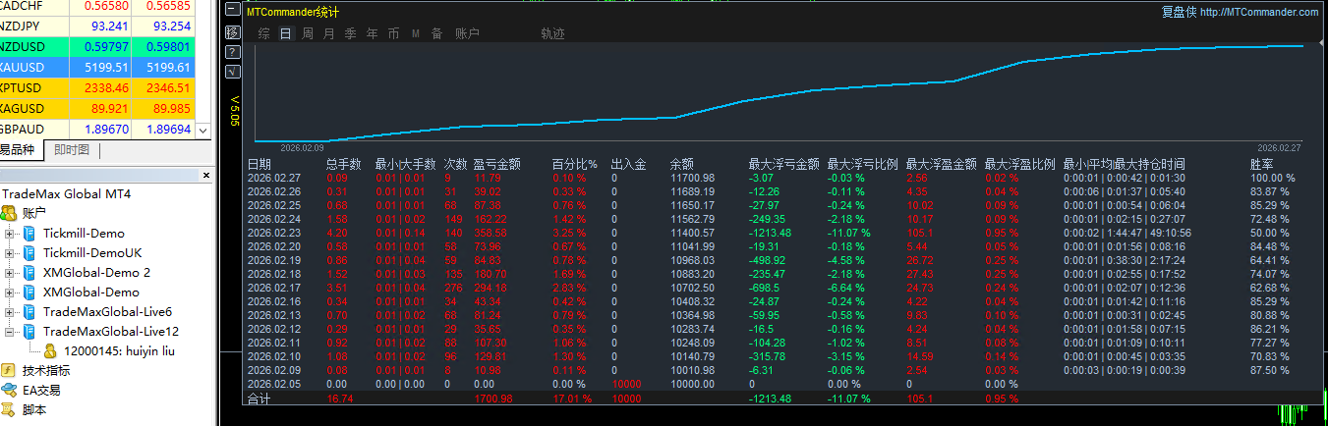Open the http://MTCommander.com link
This screenshot has height=426, width=1328.
1259,12
